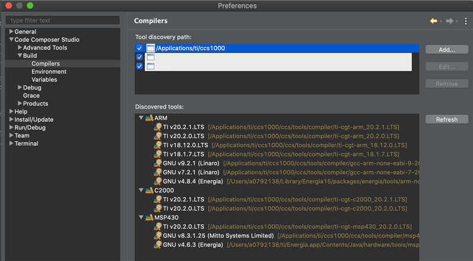Click icon of GNU v8.3.1.25 Mitto Systems
The height and width of the screenshot is (261, 473).
point(158,236)
